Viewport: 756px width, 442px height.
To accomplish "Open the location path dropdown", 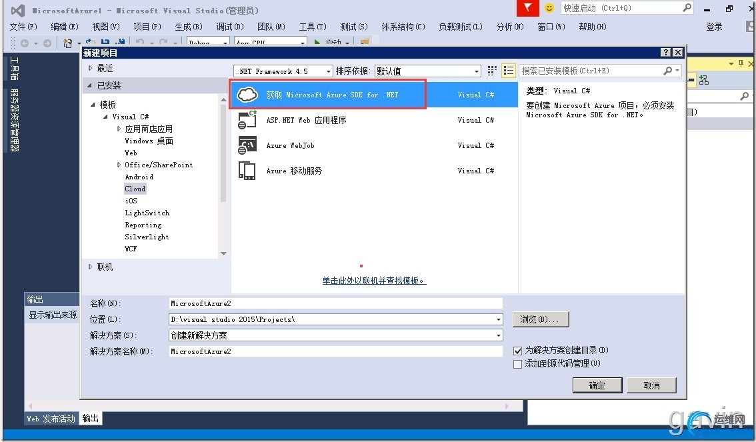I will pyautogui.click(x=499, y=319).
